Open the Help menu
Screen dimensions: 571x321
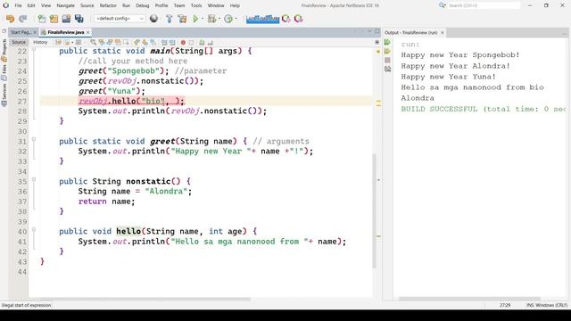click(x=235, y=5)
